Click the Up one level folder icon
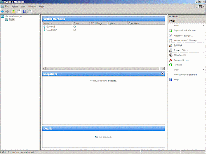206x154 pixels. click(13, 12)
